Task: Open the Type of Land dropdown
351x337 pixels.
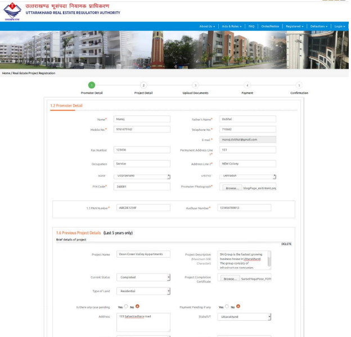Action: pyautogui.click(x=143, y=291)
